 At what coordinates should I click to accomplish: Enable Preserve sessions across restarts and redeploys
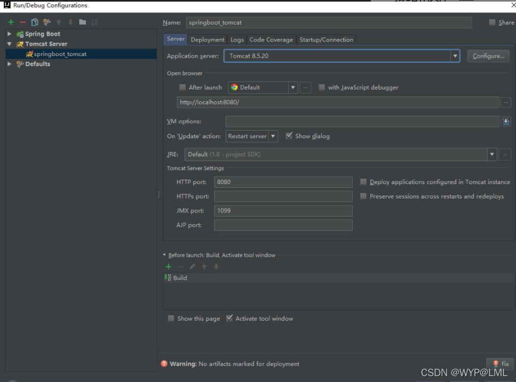[x=363, y=196]
